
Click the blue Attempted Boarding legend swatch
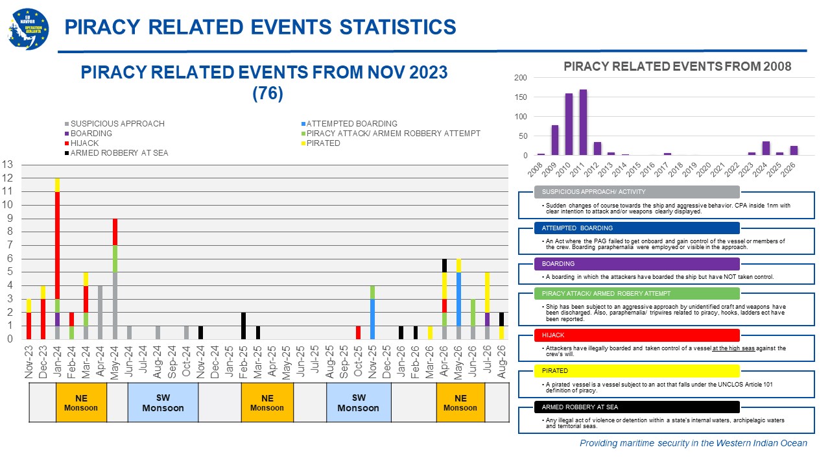pos(303,124)
